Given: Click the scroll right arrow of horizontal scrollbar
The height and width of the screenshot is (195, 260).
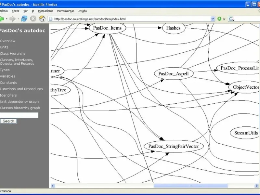Looking at the screenshot, I should coord(256,186).
